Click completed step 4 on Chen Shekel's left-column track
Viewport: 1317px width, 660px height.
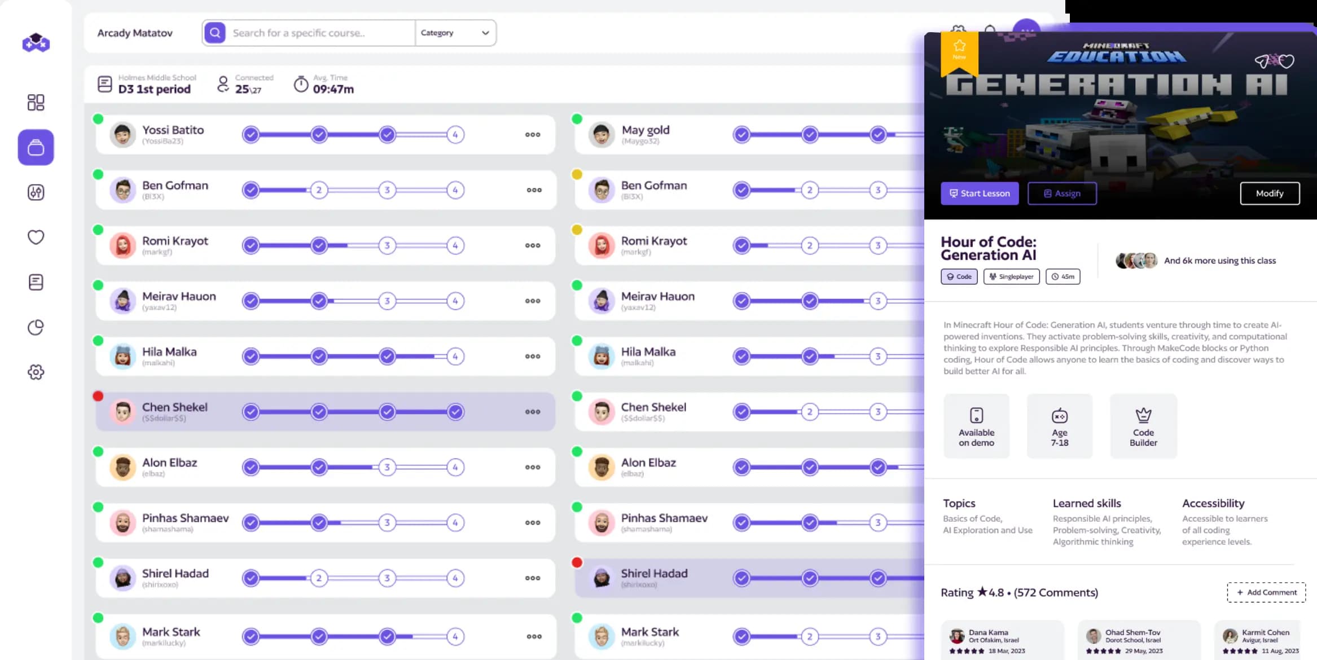[455, 411]
